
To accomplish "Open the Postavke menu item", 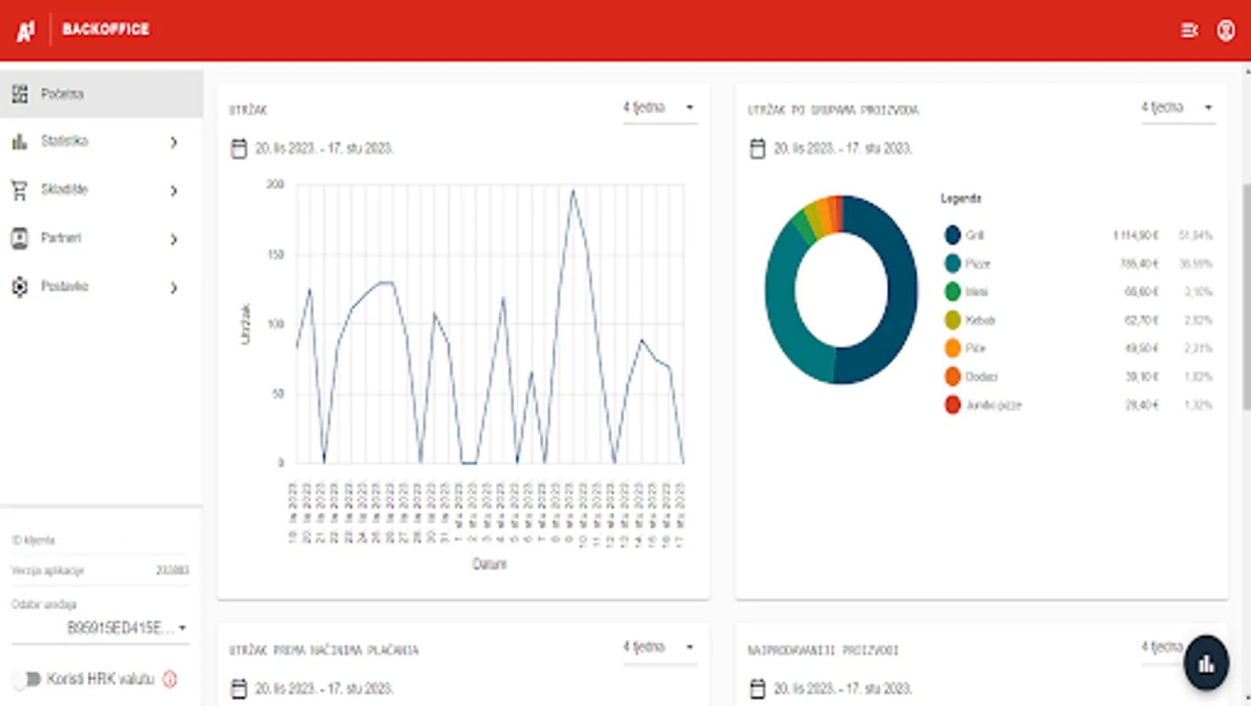I will click(x=101, y=287).
